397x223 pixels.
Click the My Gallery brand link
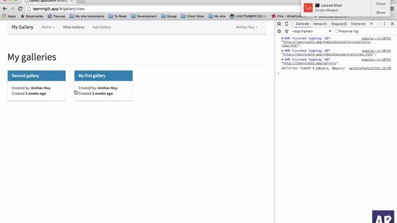coord(22,27)
